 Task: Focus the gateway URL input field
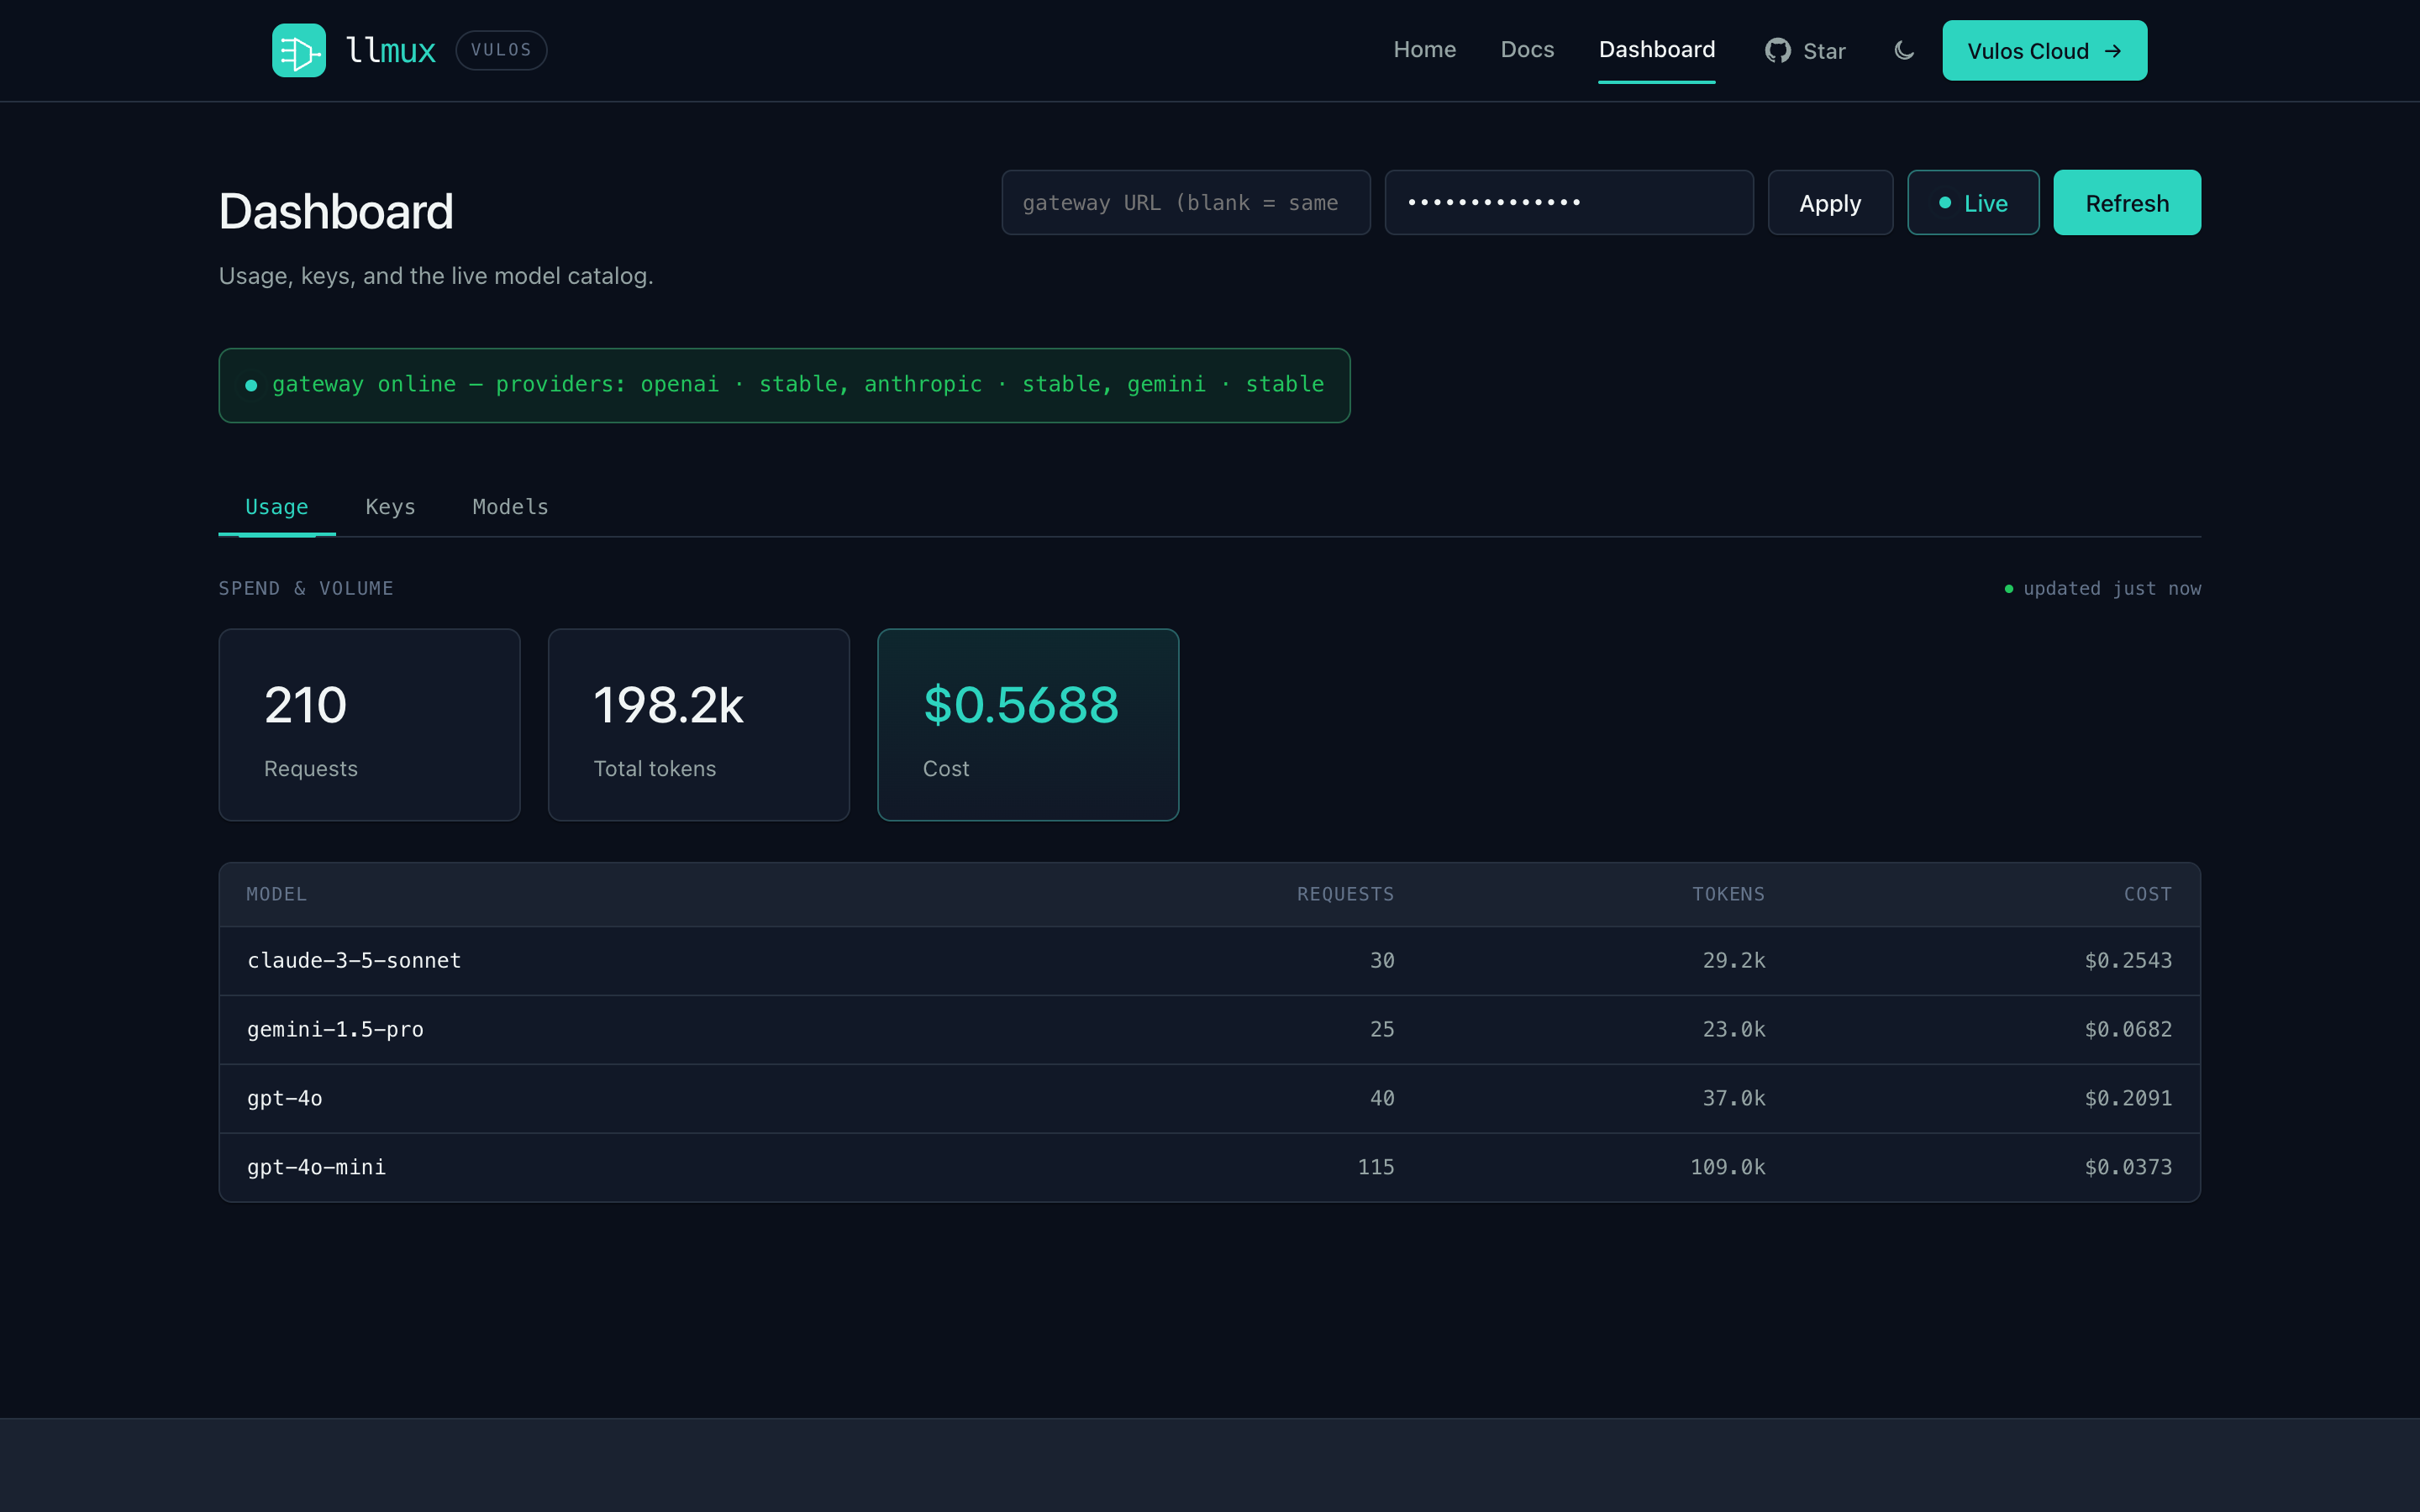pos(1185,202)
